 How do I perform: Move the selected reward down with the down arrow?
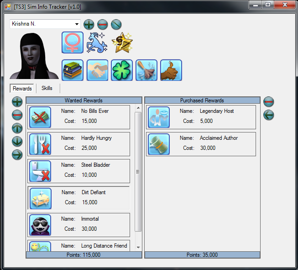[x=17, y=141]
